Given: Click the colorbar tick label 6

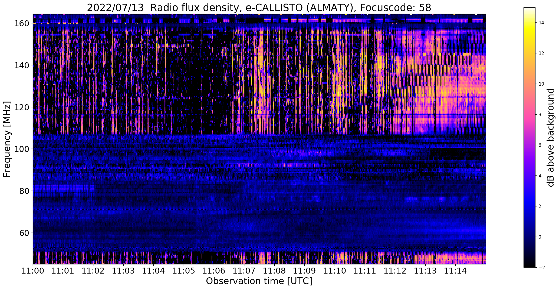Looking at the screenshot, I should pos(540,145).
